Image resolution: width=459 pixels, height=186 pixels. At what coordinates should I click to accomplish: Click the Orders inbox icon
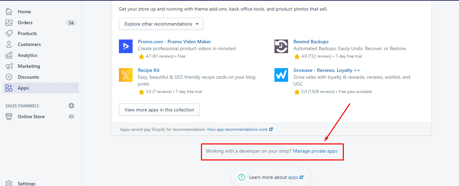tap(9, 22)
